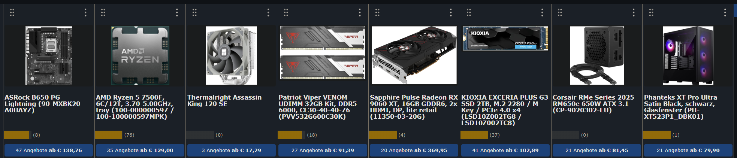Open three-dot menu on Thermalright Assassin King card

coord(268,13)
